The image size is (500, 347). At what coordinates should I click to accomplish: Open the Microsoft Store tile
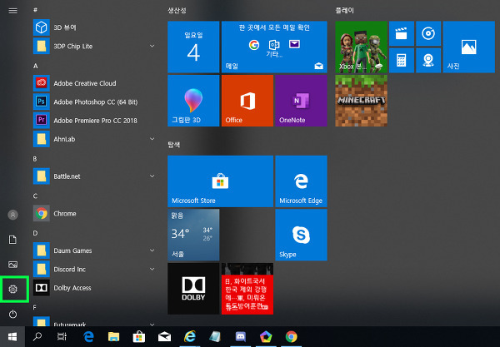tap(220, 181)
